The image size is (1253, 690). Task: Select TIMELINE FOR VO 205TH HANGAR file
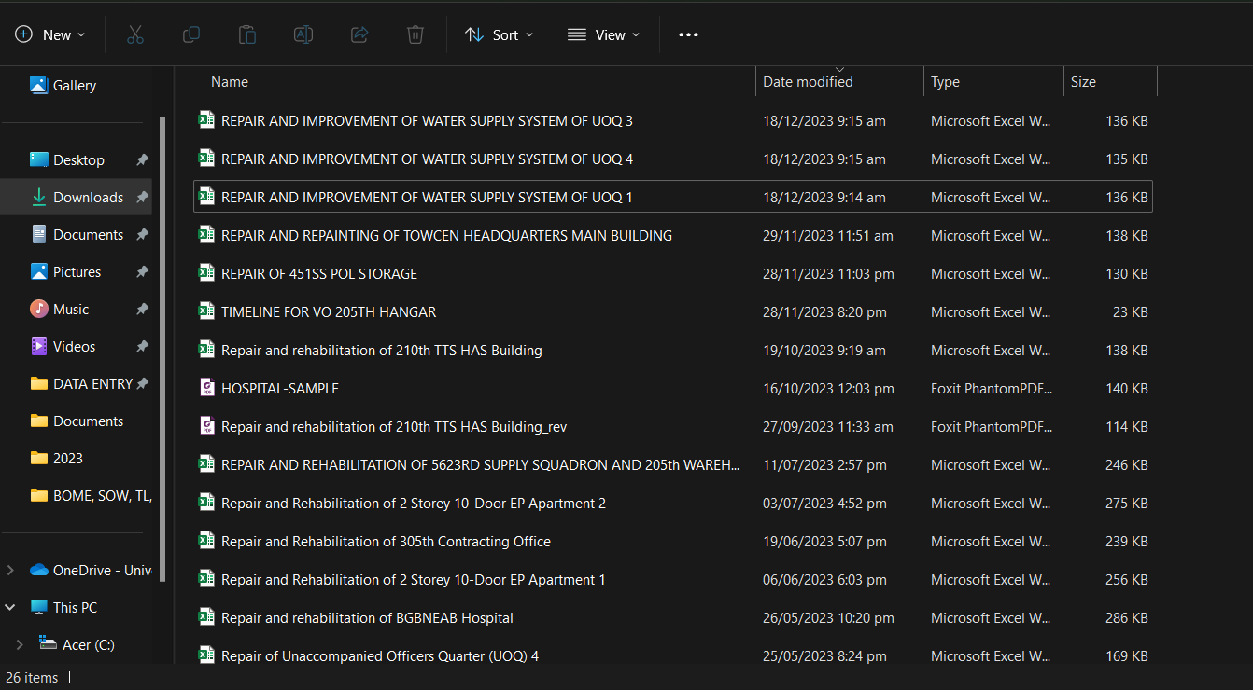click(329, 311)
